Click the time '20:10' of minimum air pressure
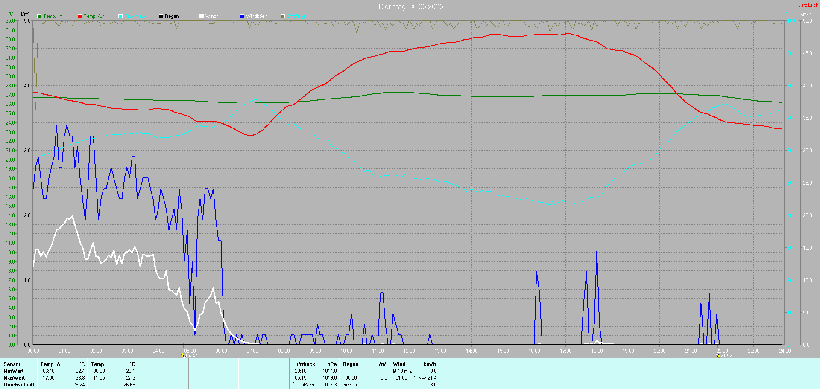 pyautogui.click(x=301, y=371)
